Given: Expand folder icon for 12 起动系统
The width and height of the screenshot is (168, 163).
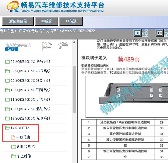Looking at the screenshot, I should [8, 109].
